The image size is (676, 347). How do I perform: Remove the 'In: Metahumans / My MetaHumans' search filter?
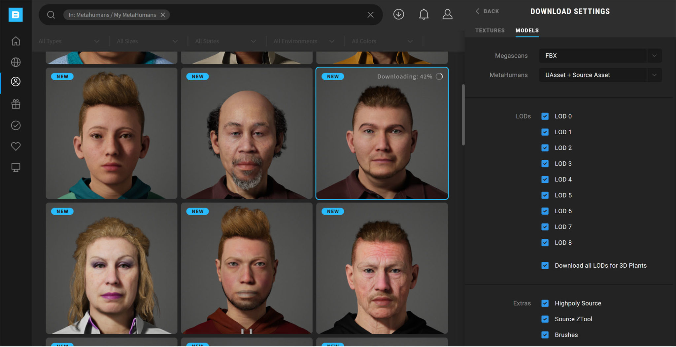click(163, 14)
